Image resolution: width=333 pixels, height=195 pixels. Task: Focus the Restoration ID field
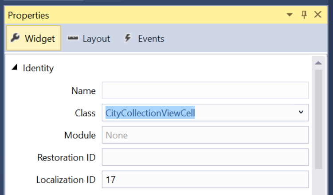(x=205, y=157)
